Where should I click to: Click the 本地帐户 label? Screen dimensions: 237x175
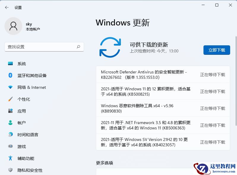tap(33, 29)
